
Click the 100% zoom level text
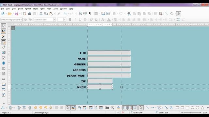pyautogui.click(x=205, y=112)
